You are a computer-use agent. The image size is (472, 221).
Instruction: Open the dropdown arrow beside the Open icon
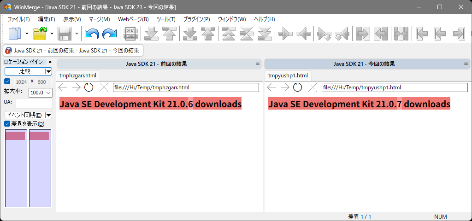click(x=52, y=33)
